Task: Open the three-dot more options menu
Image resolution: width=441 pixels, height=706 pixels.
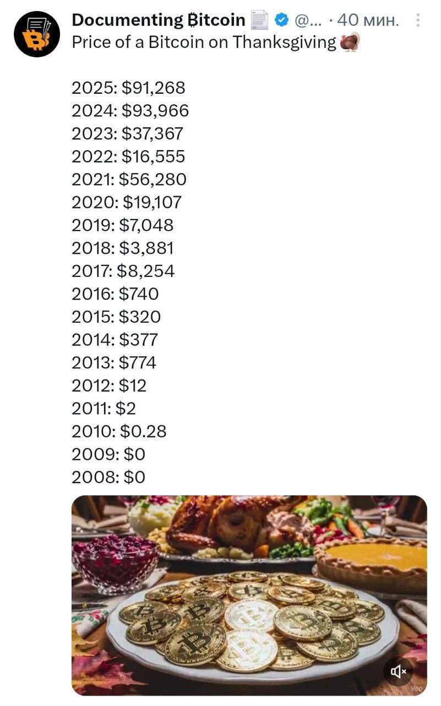Action: tap(418, 20)
